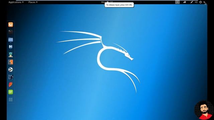Open Armitage from the dock

[x=10, y=55]
